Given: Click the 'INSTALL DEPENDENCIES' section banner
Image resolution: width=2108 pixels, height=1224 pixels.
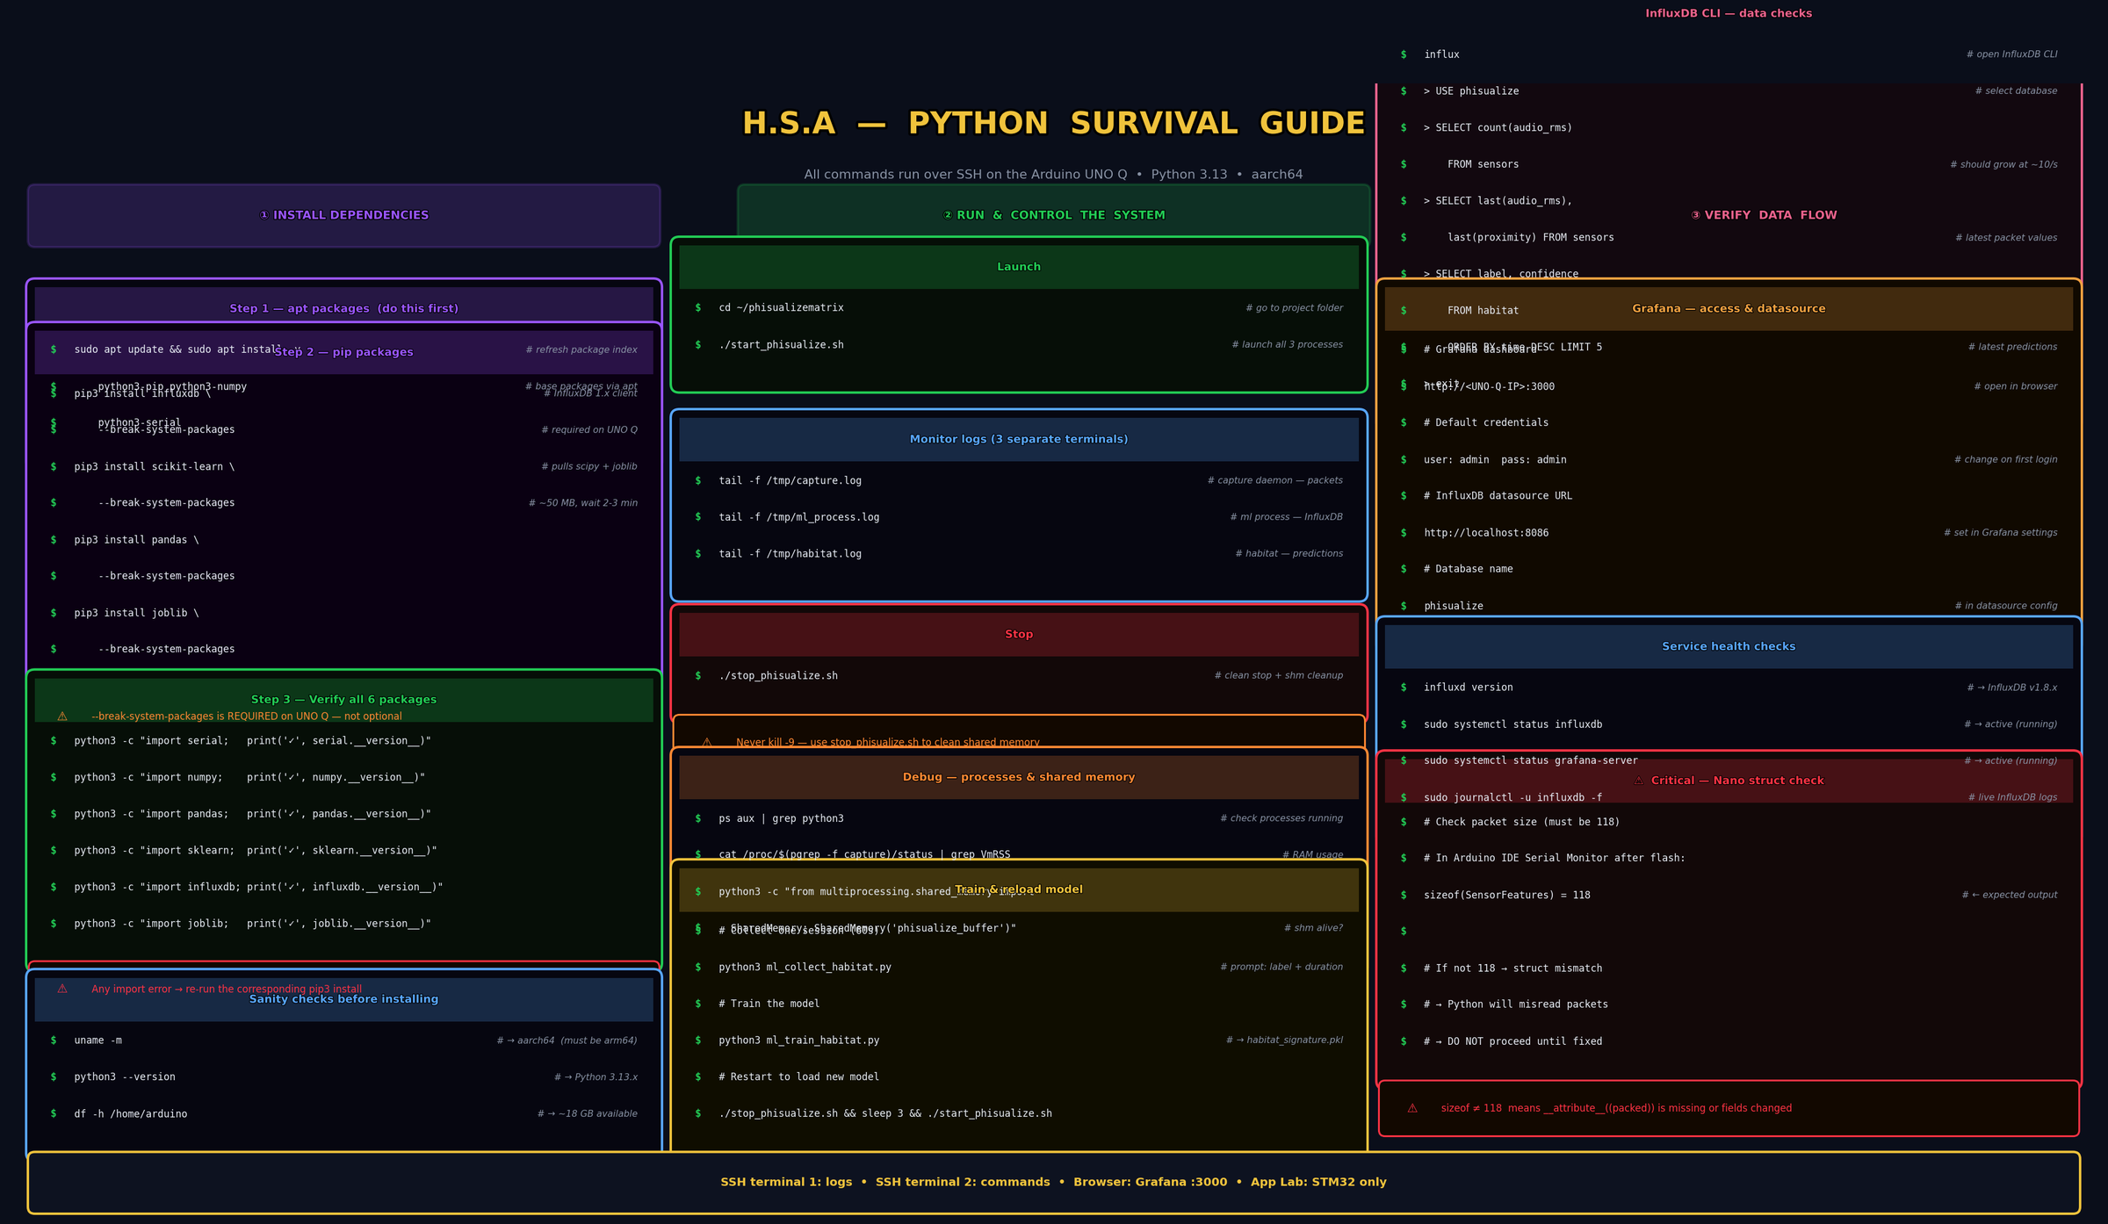Looking at the screenshot, I should [x=344, y=215].
